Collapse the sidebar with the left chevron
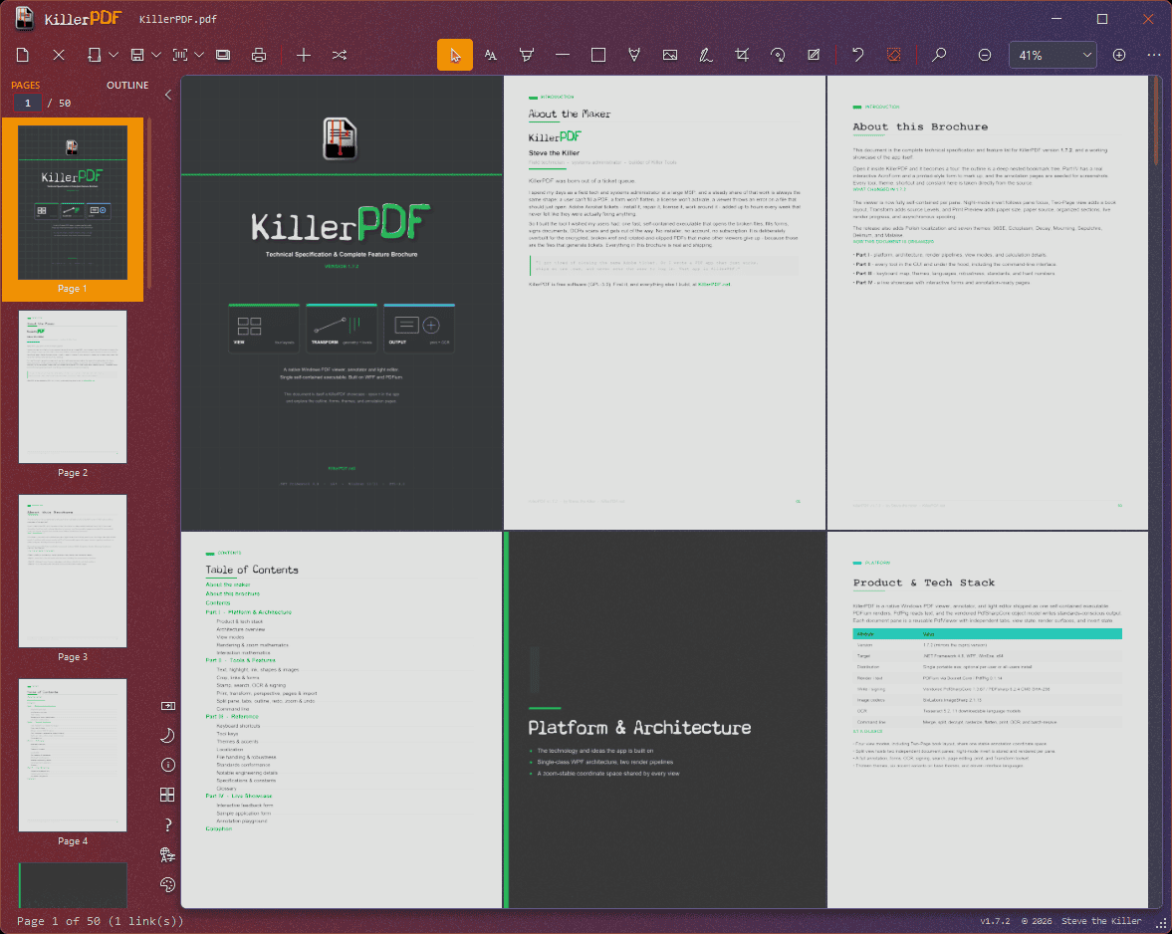The height and width of the screenshot is (934, 1172). pyautogui.click(x=168, y=95)
